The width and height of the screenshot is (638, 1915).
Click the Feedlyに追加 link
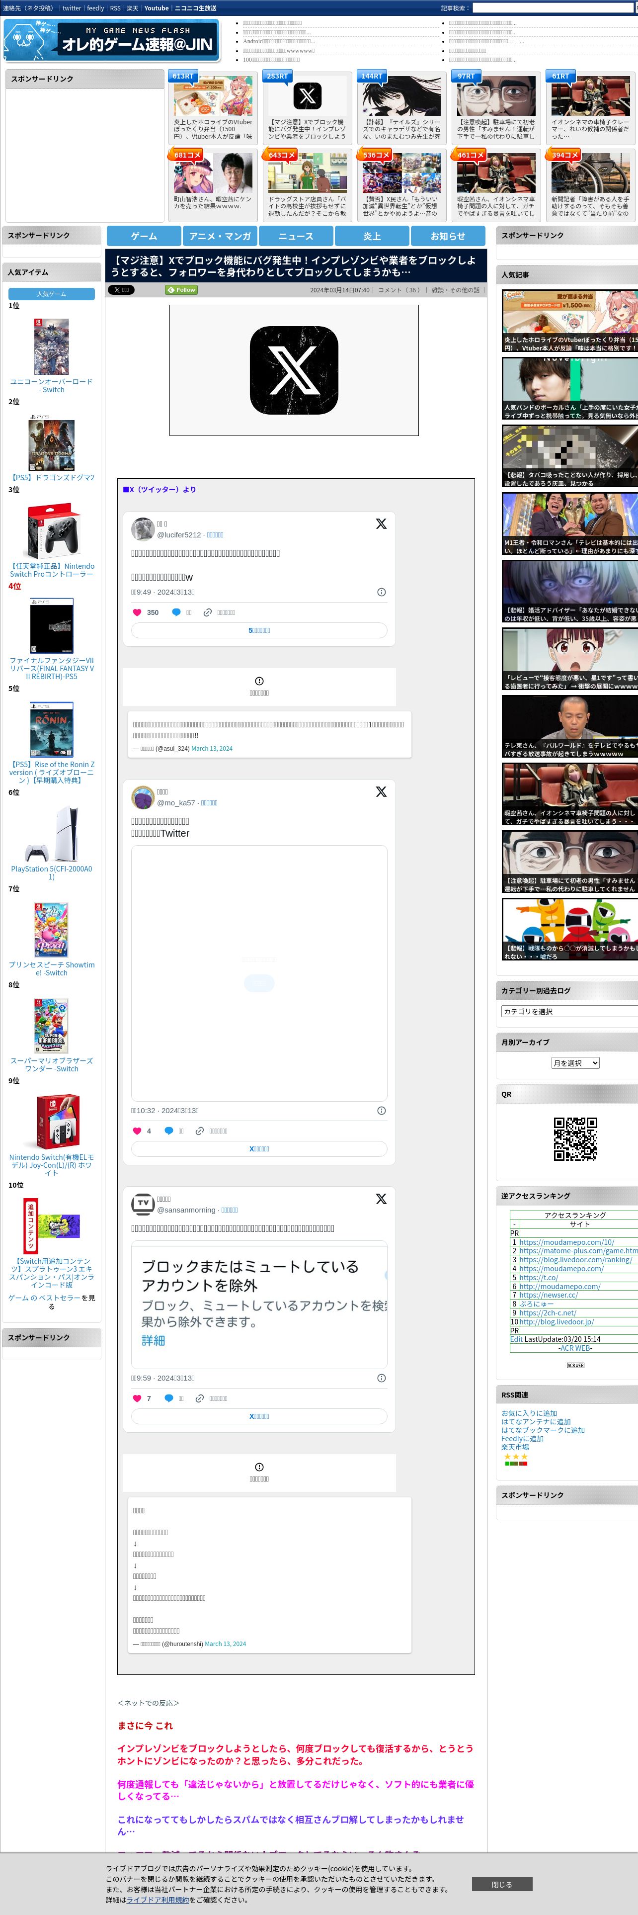coord(522,1439)
